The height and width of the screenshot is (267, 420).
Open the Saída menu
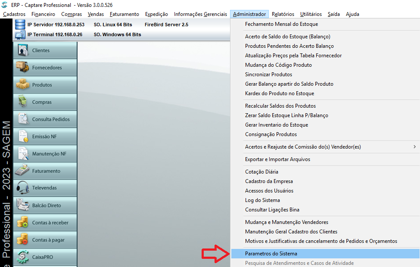point(334,14)
